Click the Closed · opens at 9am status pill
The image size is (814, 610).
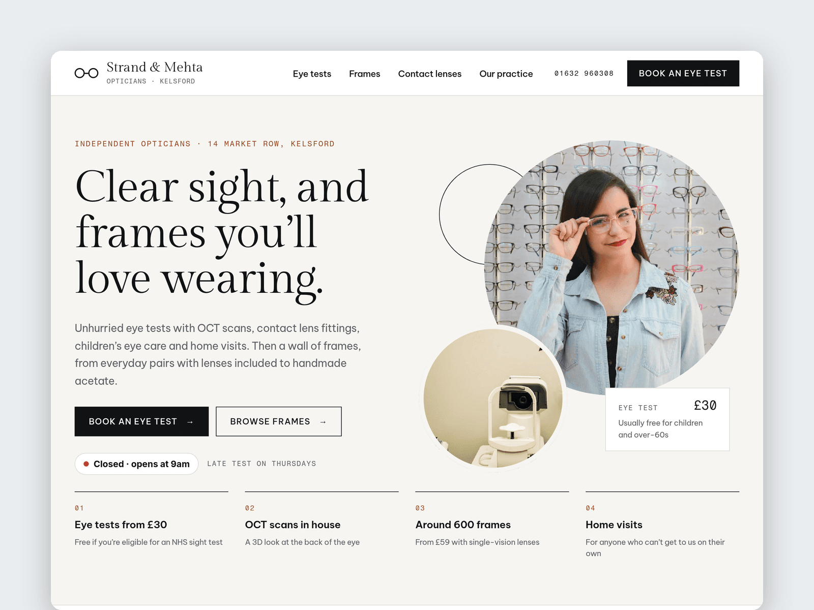pyautogui.click(x=136, y=464)
